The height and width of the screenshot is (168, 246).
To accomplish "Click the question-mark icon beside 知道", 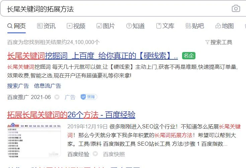I will point(129,26).
